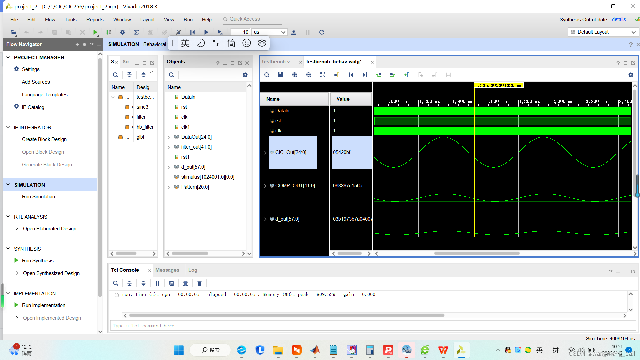640x360 pixels.
Task: Click Go to Time 0 waveform icon
Action: click(x=351, y=75)
